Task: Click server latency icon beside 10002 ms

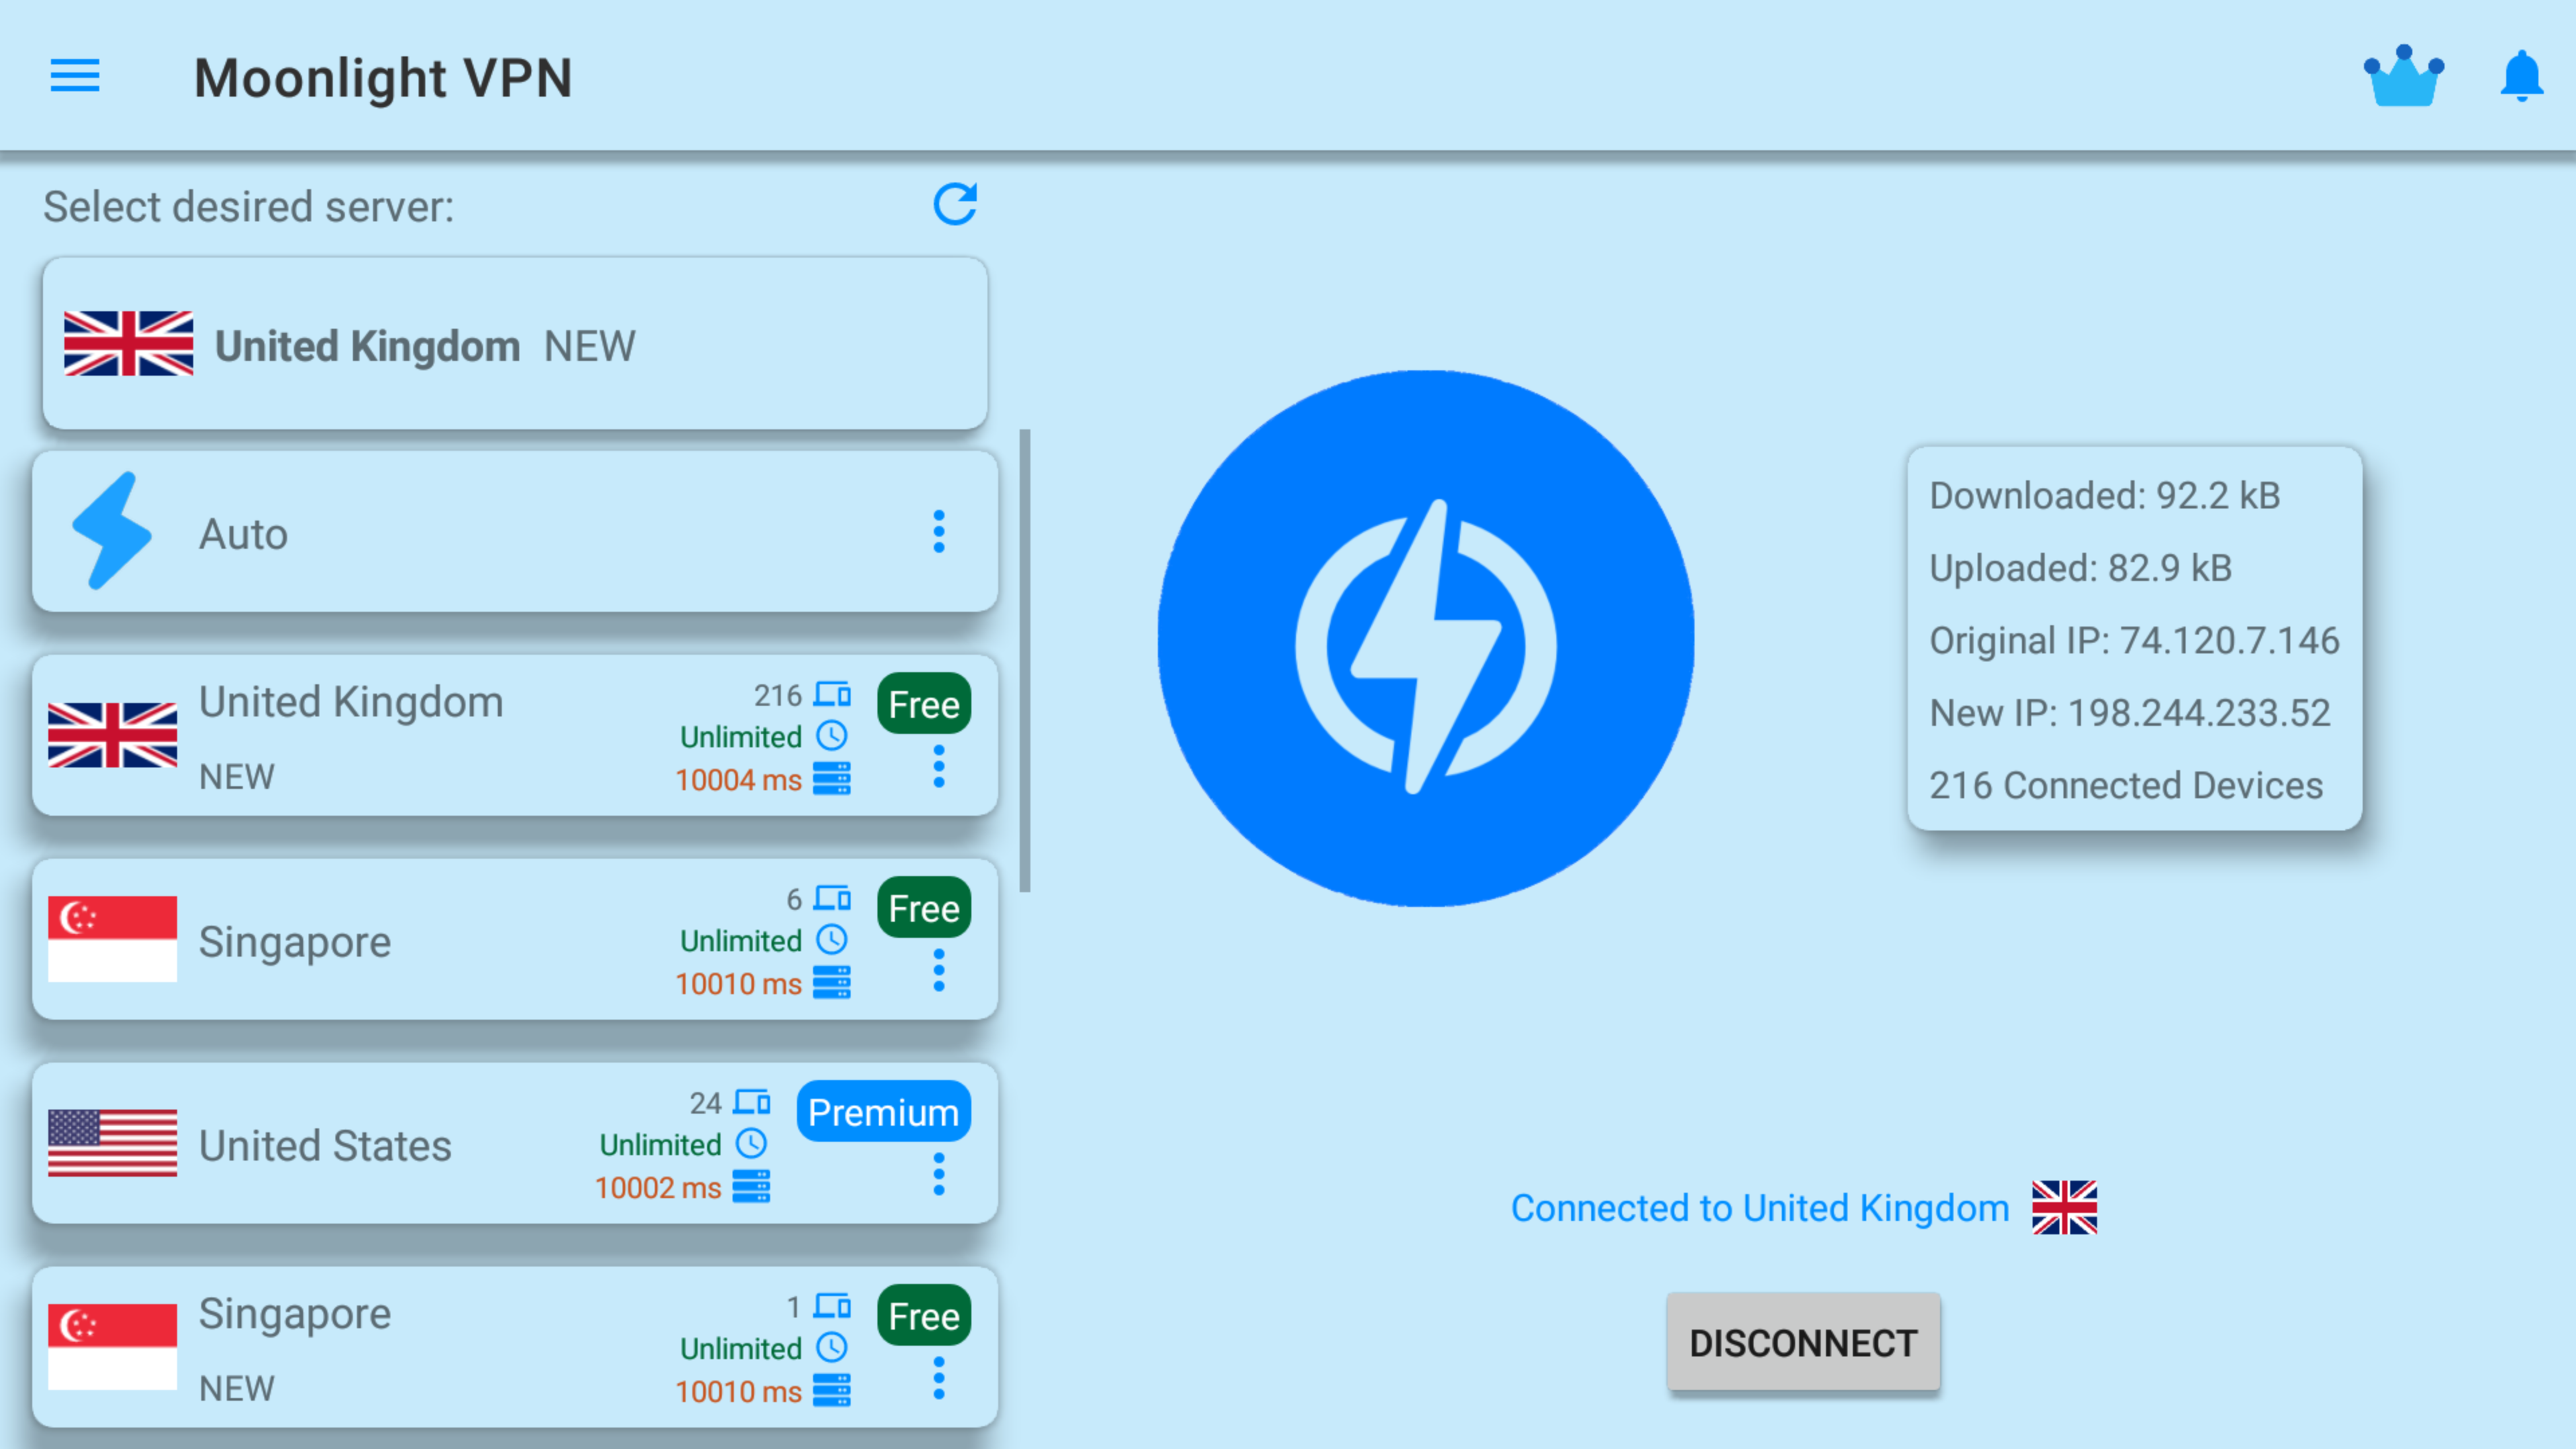Action: (x=752, y=1187)
